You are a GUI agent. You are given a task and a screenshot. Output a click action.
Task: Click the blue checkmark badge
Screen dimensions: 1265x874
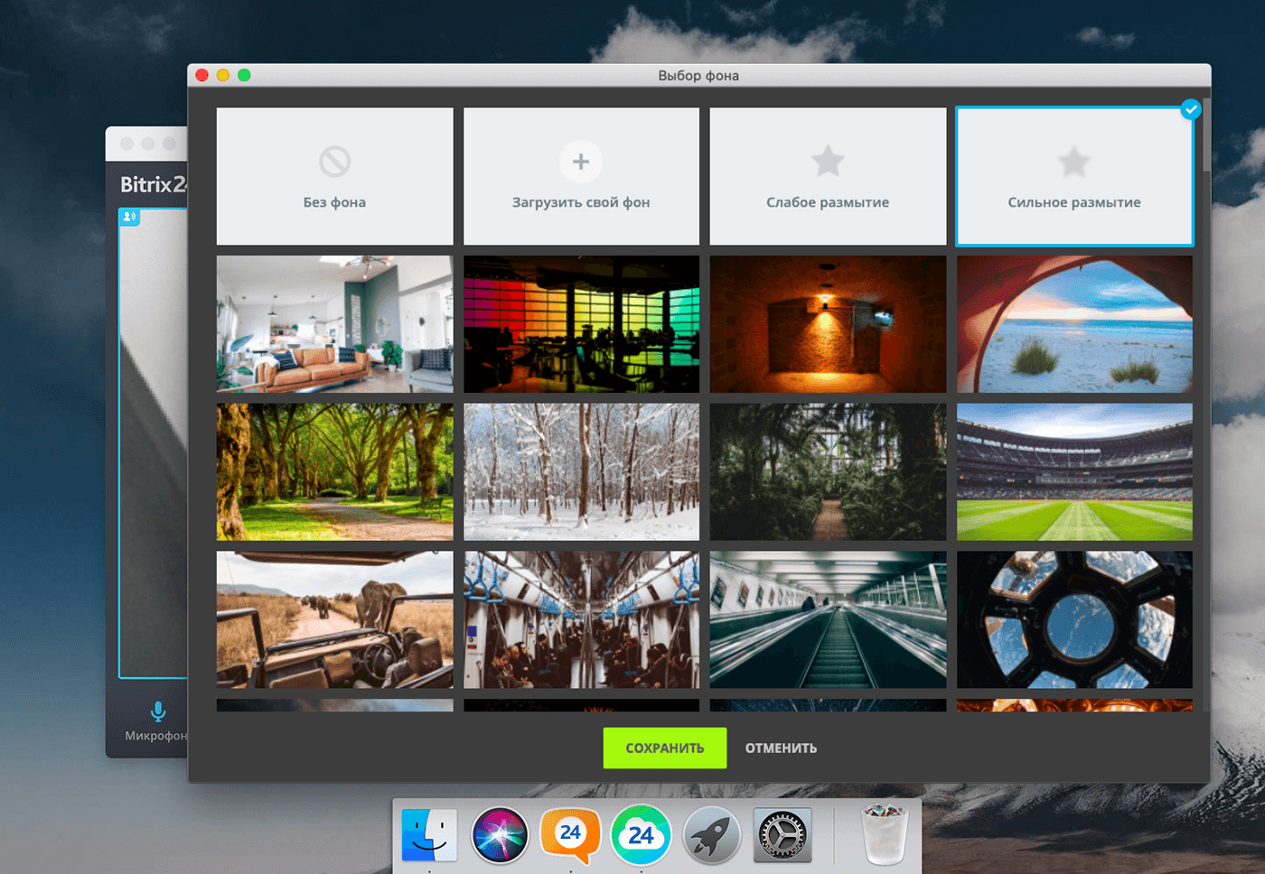[1191, 110]
